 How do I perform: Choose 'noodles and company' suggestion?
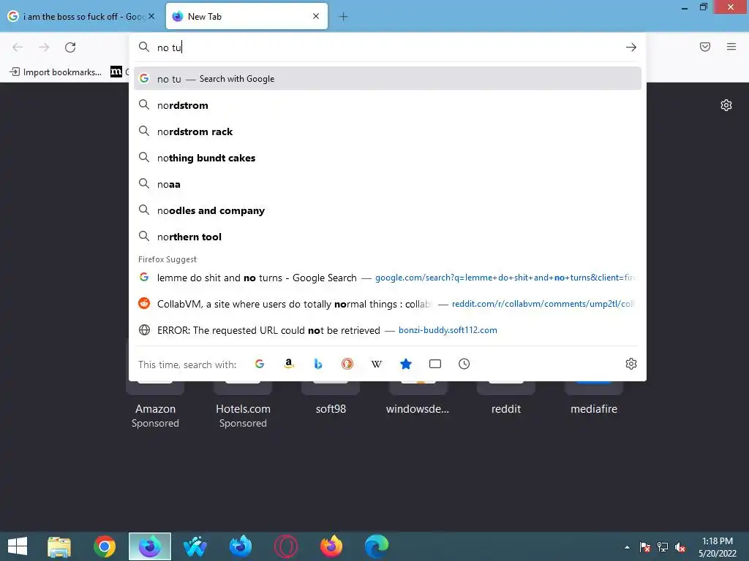coord(388,210)
